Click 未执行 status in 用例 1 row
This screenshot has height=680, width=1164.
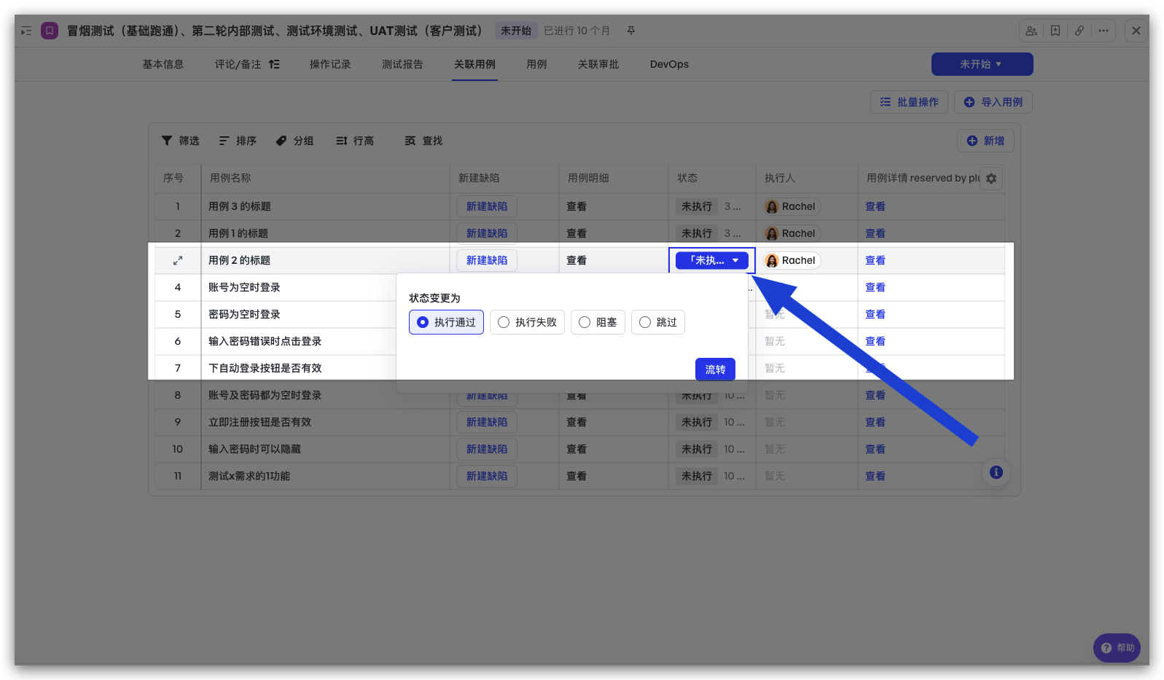697,233
